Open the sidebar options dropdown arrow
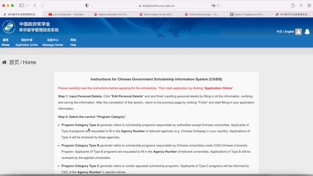 (x=27, y=5)
